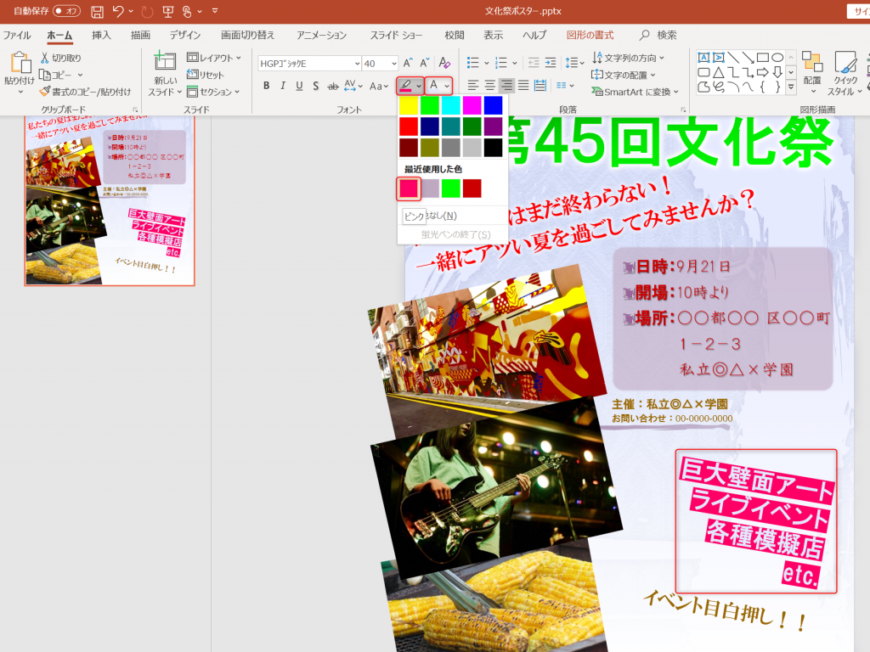This screenshot has width=870, height=652.
Task: Select the yellow highlight color swatch
Action: click(x=409, y=104)
